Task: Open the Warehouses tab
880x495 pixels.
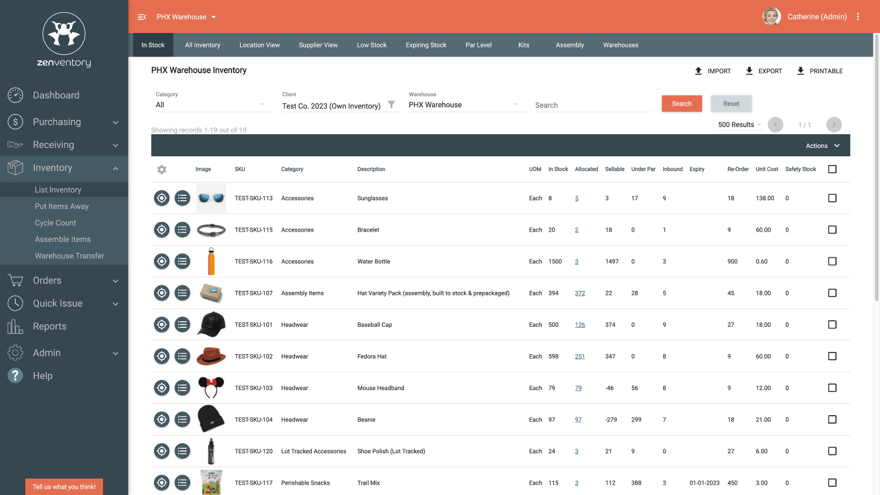Action: pyautogui.click(x=620, y=45)
